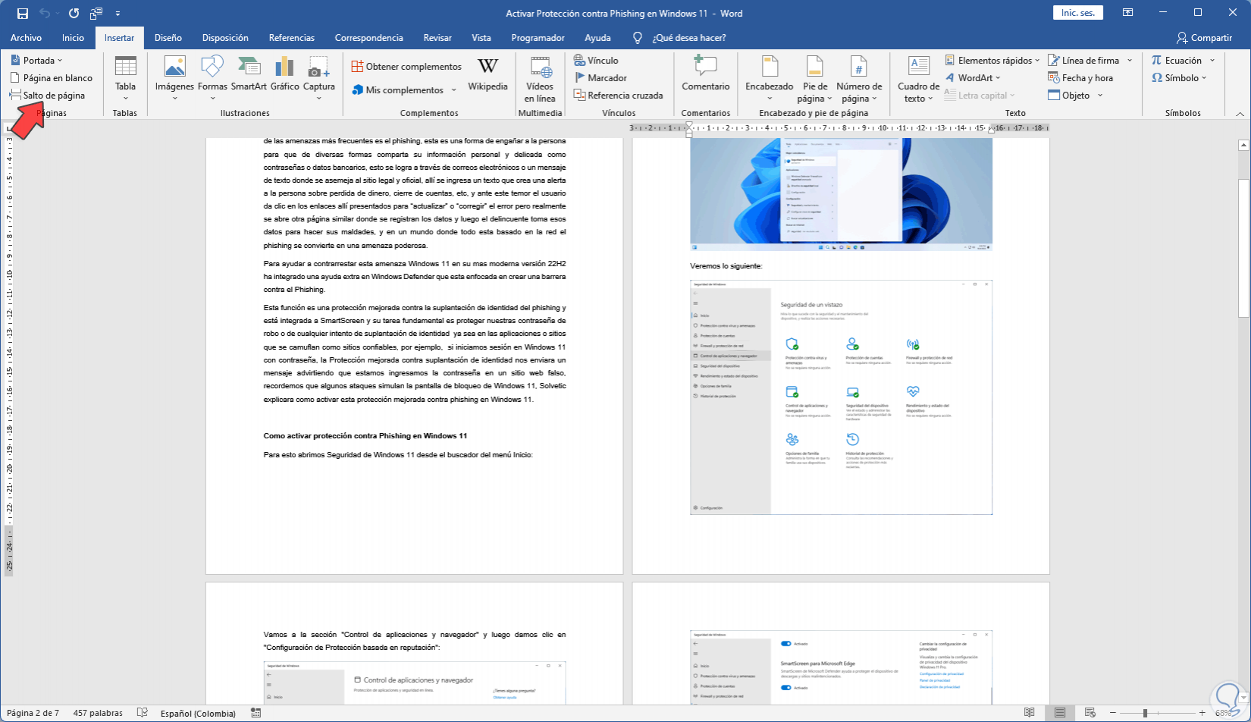Viewport: 1251px width, 722px height.
Task: Click the Imágenes icon
Action: pos(174,74)
